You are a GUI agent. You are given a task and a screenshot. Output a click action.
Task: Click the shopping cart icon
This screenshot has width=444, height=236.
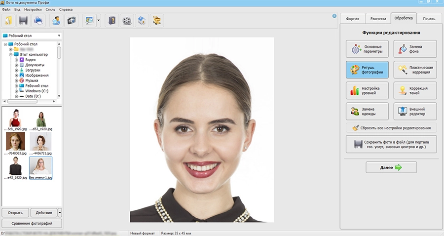[x=156, y=21]
